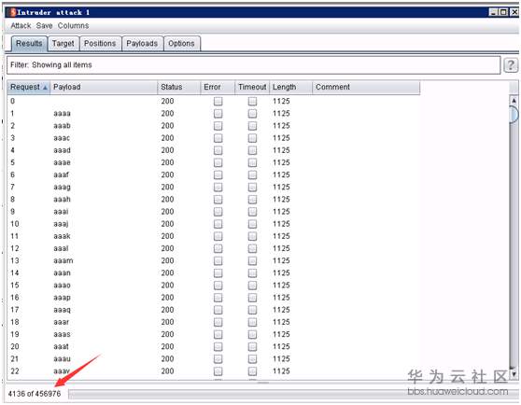Toggle Error checkbox in aaas row
The height and width of the screenshot is (405, 521).
click(x=218, y=335)
